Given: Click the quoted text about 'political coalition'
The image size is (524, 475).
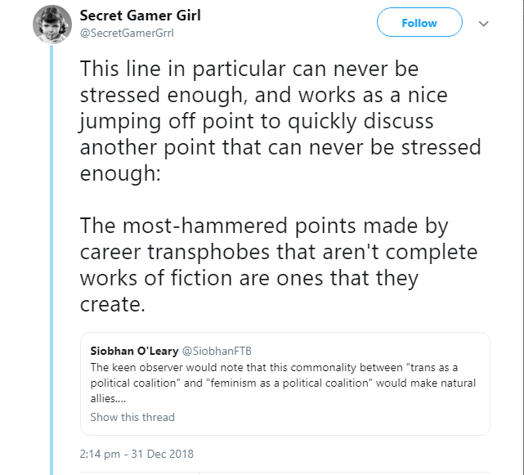Looking at the screenshot, I should pyautogui.click(x=283, y=383).
